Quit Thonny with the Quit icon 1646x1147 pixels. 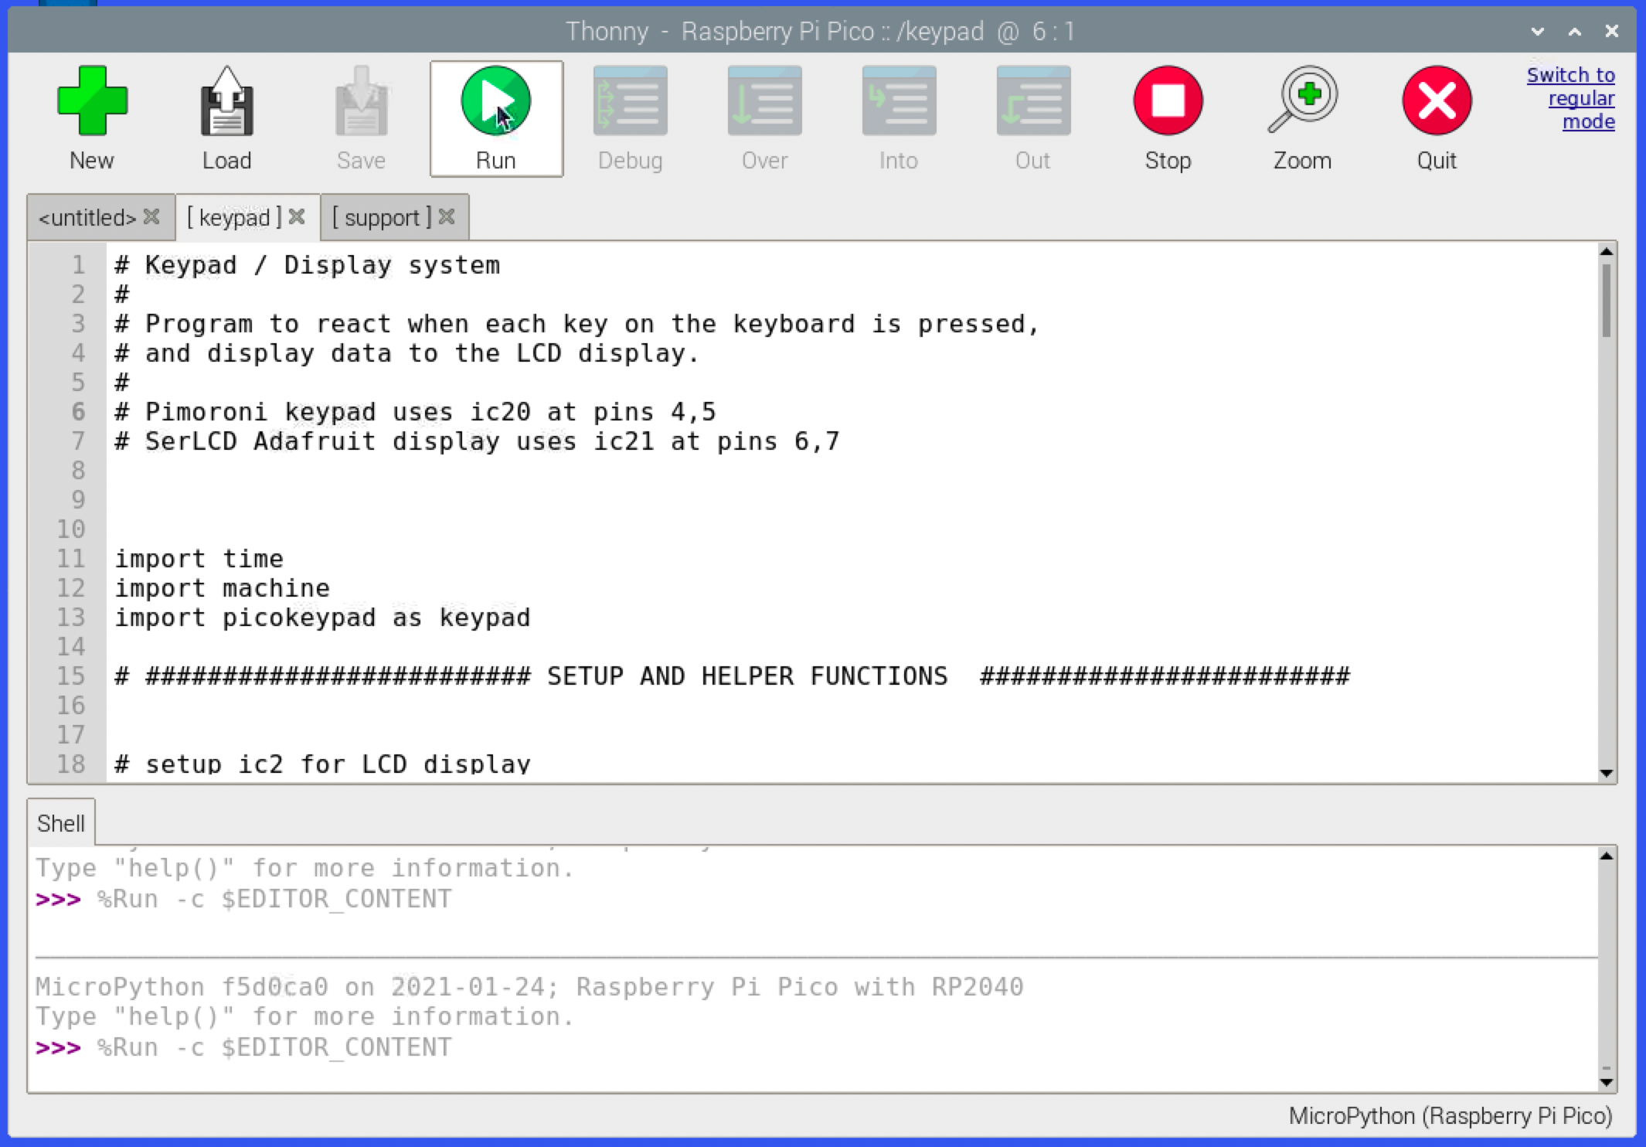pos(1437,101)
